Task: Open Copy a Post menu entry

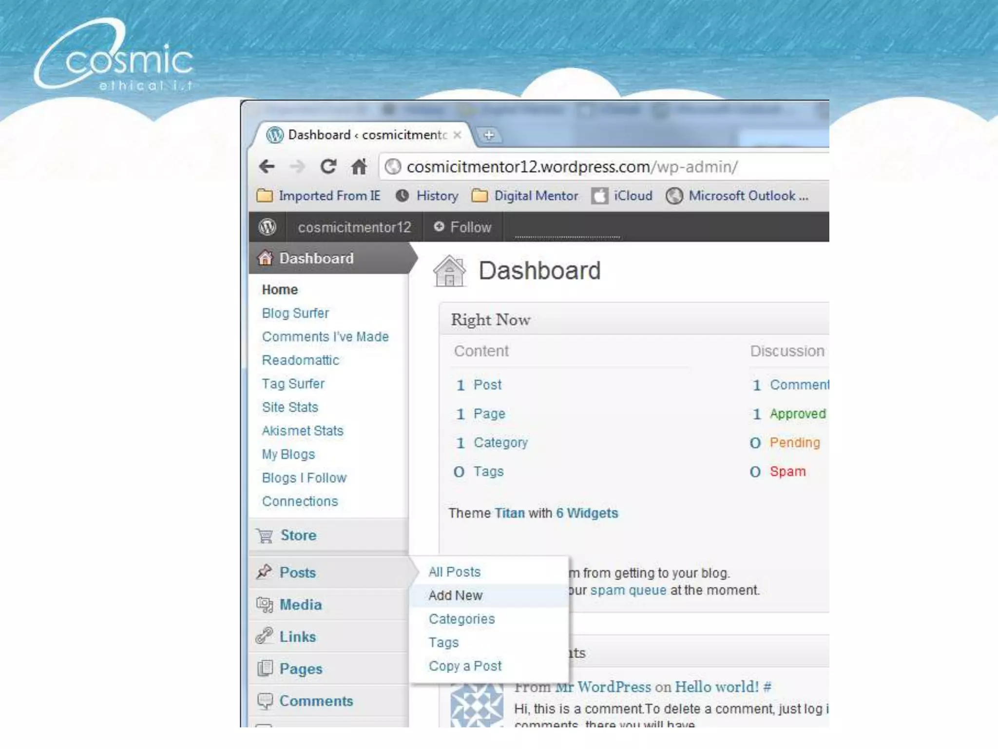Action: [465, 666]
